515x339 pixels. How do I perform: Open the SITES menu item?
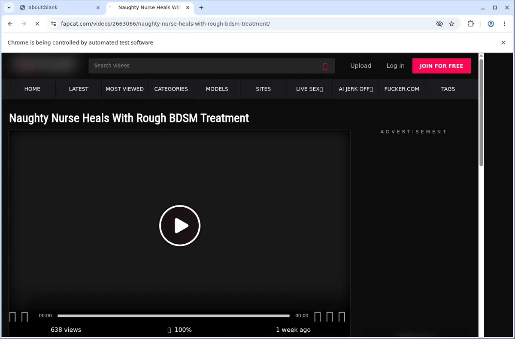263,89
